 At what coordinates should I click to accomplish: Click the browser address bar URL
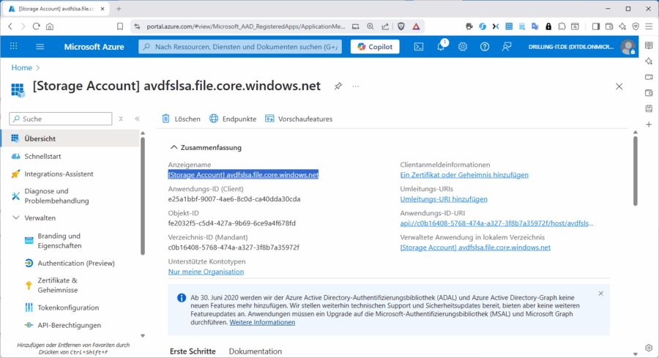coord(245,26)
